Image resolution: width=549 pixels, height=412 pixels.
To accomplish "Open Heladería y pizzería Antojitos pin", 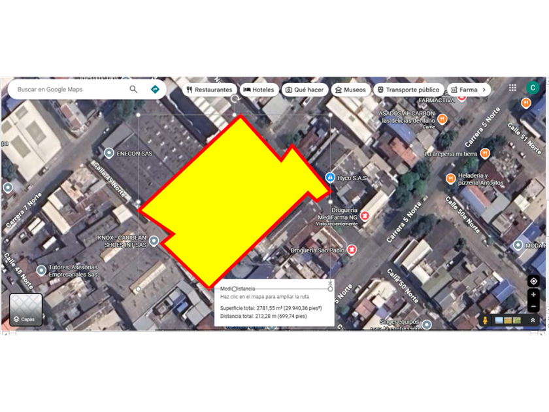I will [450, 179].
